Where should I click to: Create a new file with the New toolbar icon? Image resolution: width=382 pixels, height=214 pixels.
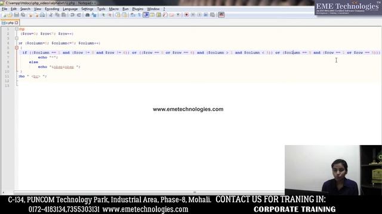pyautogui.click(x=4, y=15)
